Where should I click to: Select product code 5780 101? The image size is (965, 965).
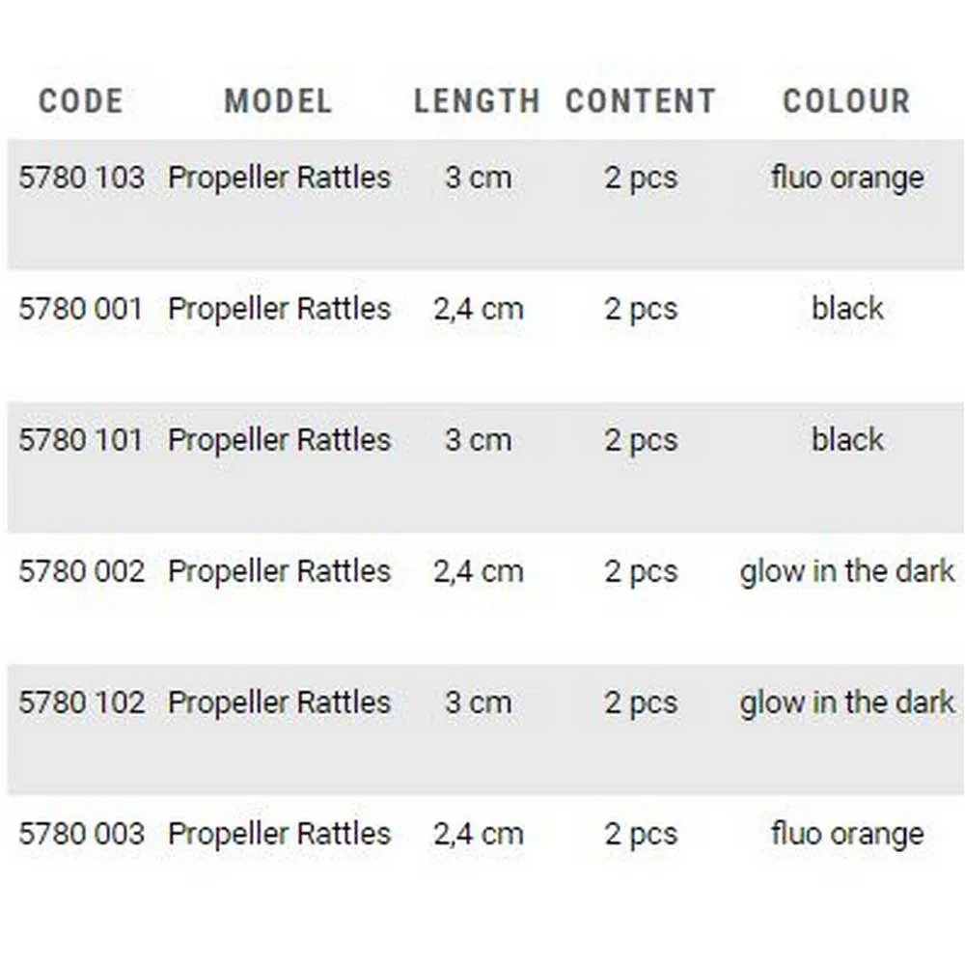click(x=81, y=440)
